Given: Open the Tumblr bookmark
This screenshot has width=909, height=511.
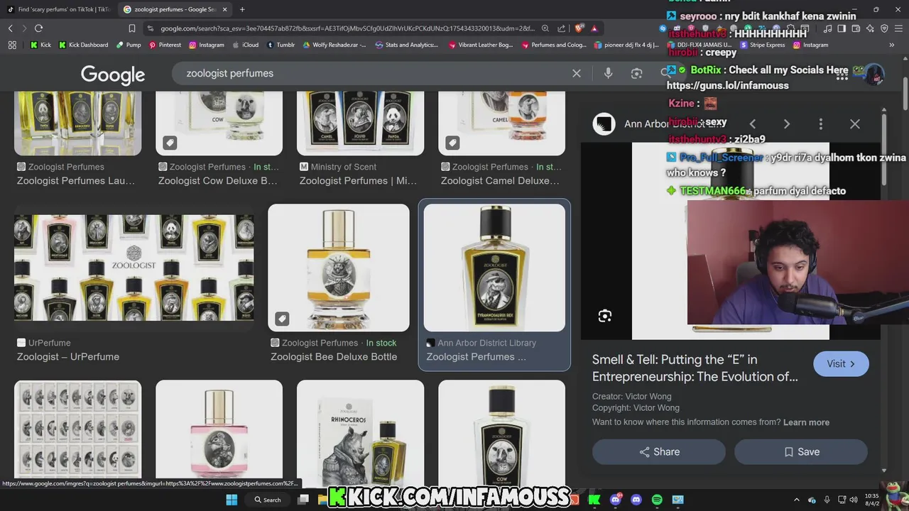Looking at the screenshot, I should [x=281, y=45].
